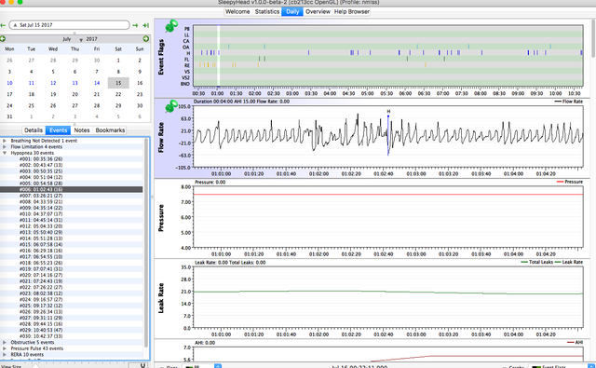Click the events list vertical scrollbar
Viewport: 596px width, 368px height.
pyautogui.click(x=145, y=242)
